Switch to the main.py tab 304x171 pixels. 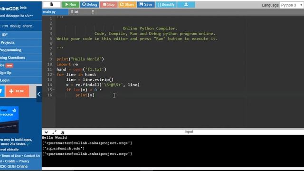[55, 12]
